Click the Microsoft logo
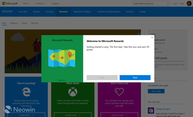This screenshot has width=193, height=117. click(10, 4)
